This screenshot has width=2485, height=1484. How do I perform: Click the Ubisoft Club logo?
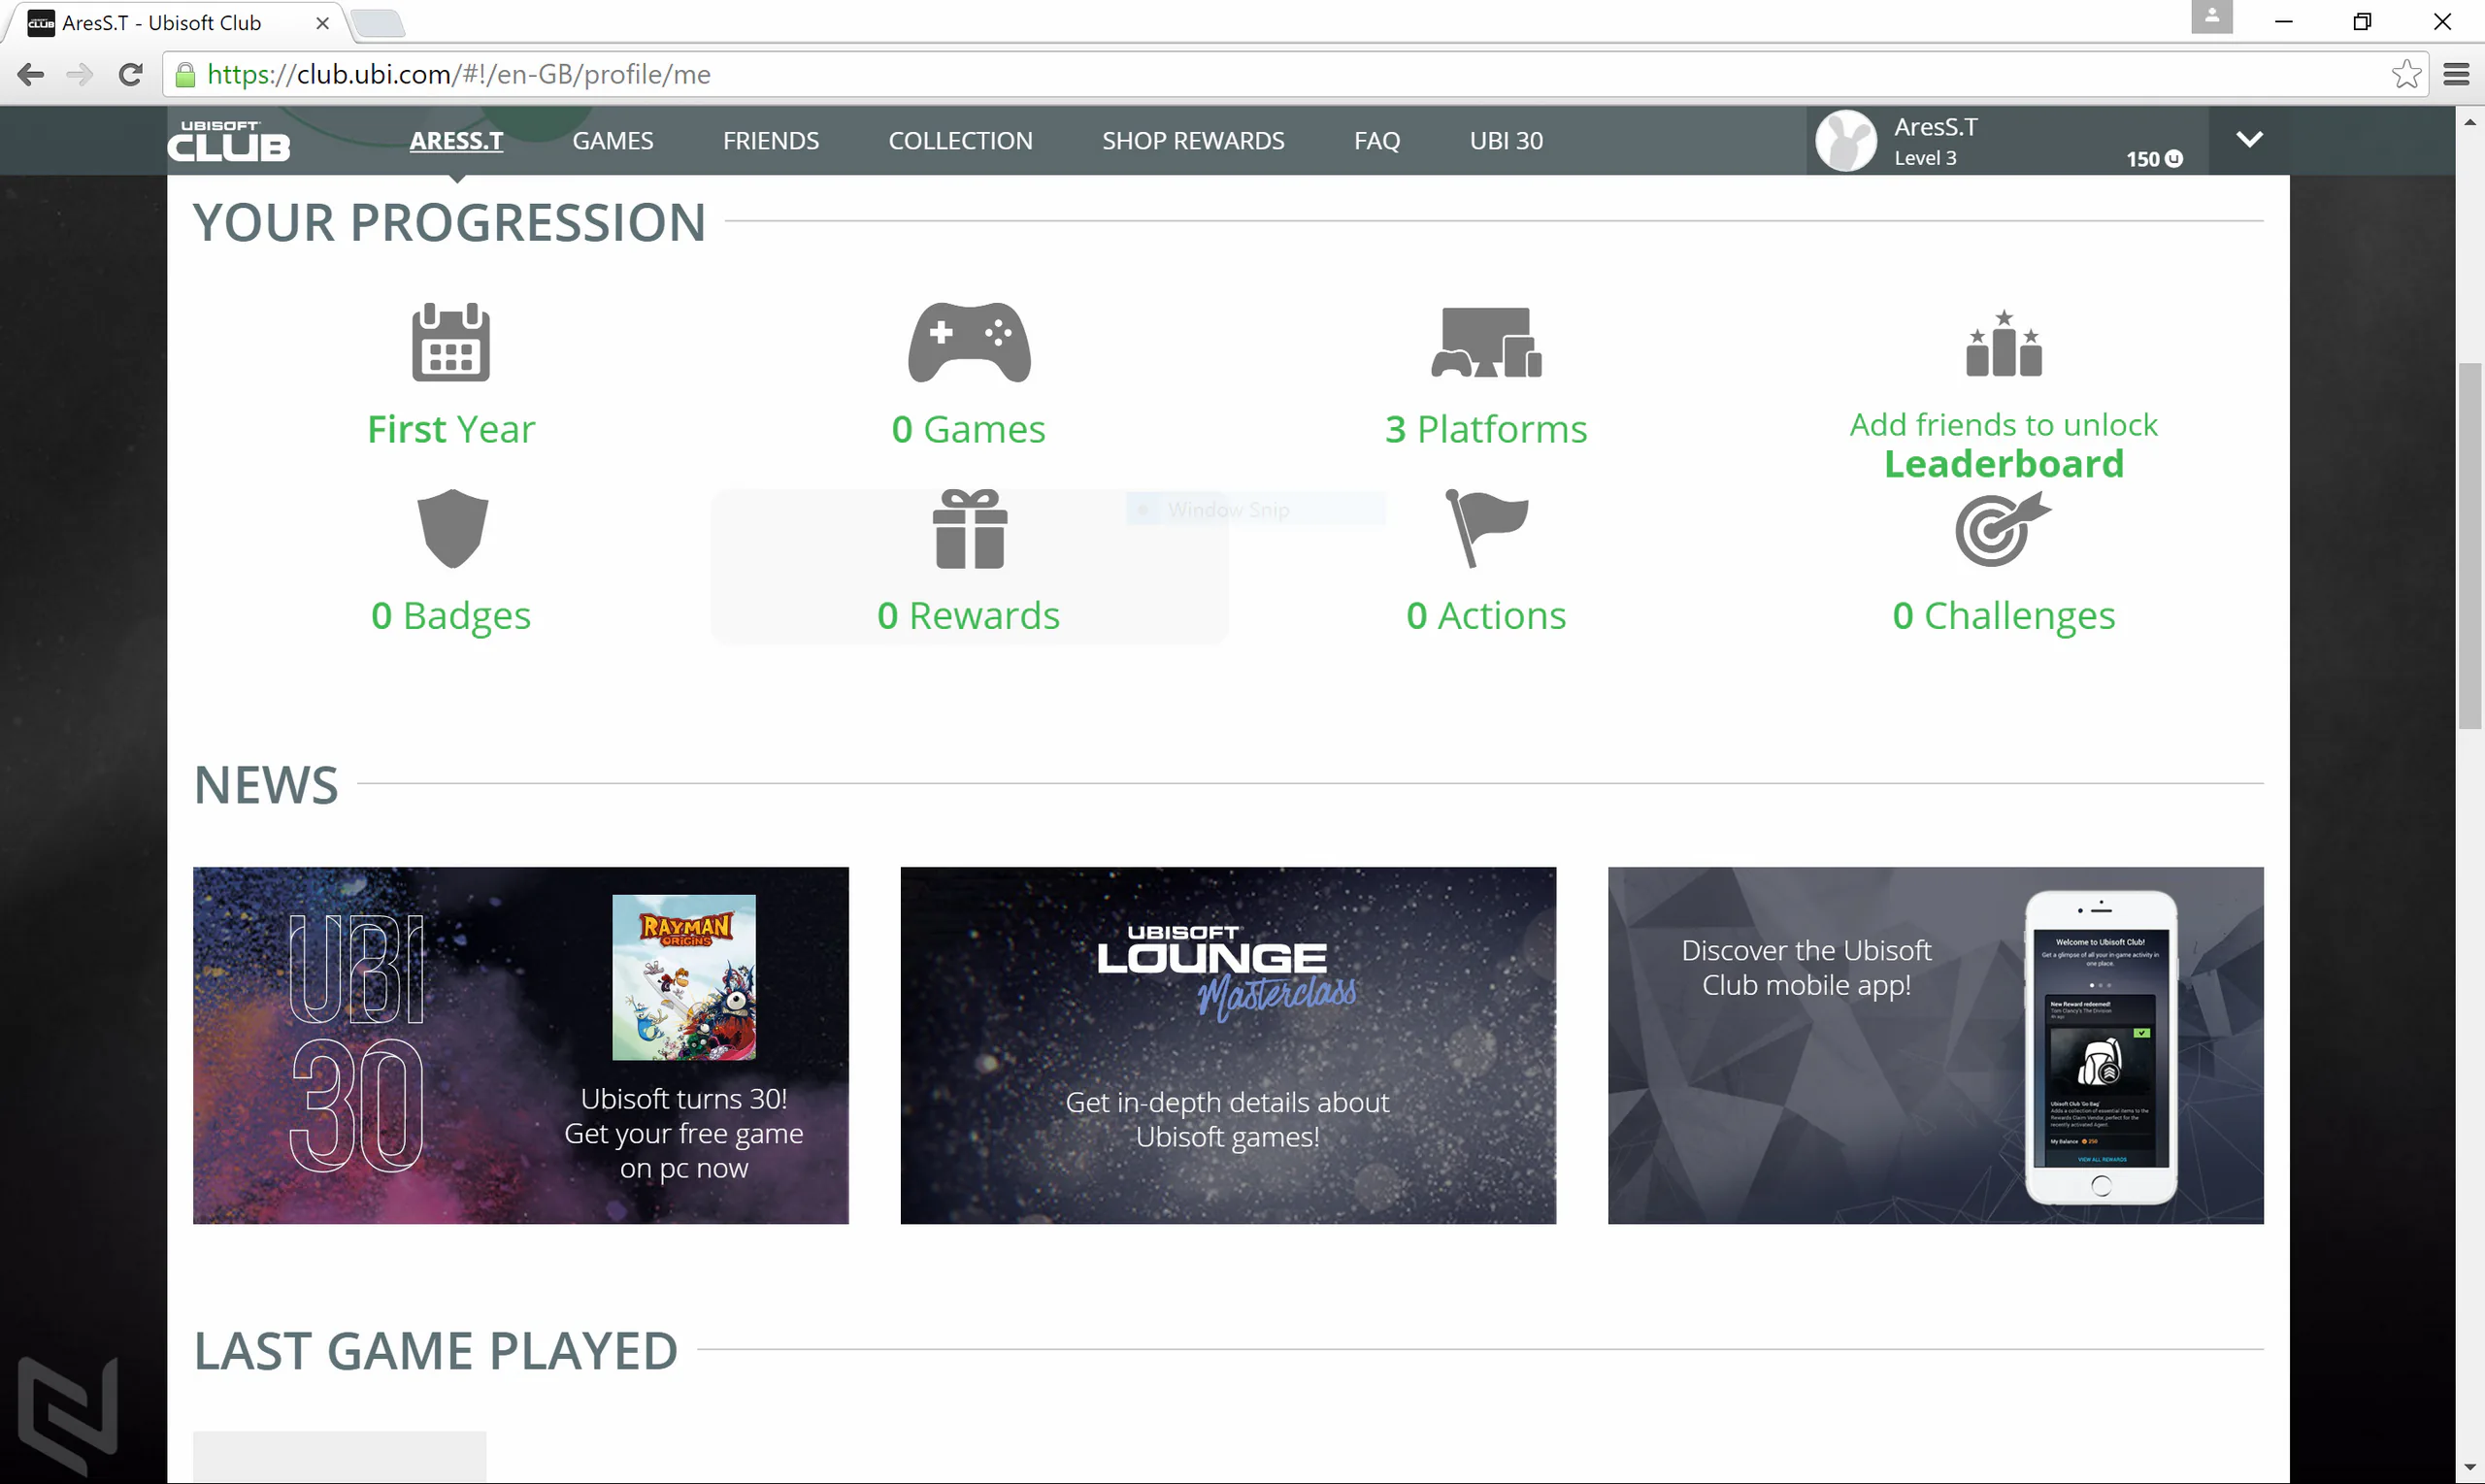[228, 141]
